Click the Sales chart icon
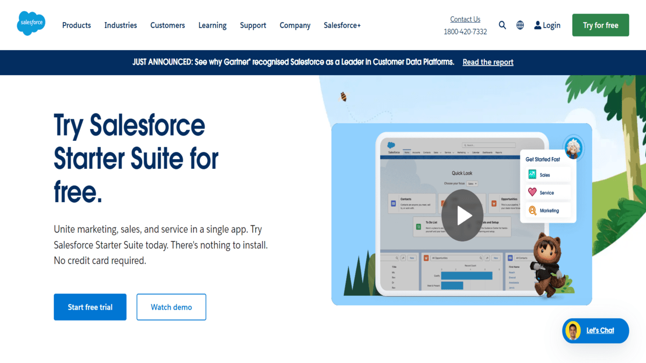The width and height of the screenshot is (646, 363). click(x=532, y=175)
